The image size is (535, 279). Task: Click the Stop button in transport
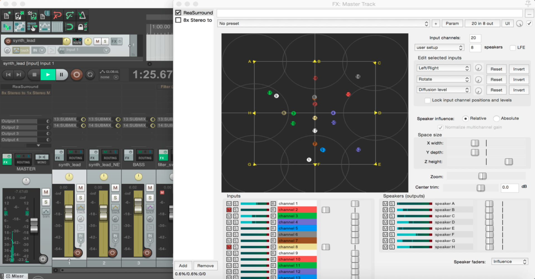click(x=34, y=75)
